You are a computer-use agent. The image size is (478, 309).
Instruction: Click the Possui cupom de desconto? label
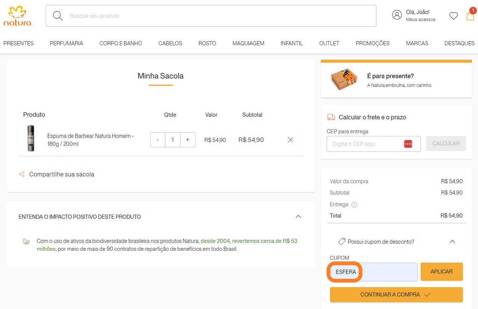381,241
